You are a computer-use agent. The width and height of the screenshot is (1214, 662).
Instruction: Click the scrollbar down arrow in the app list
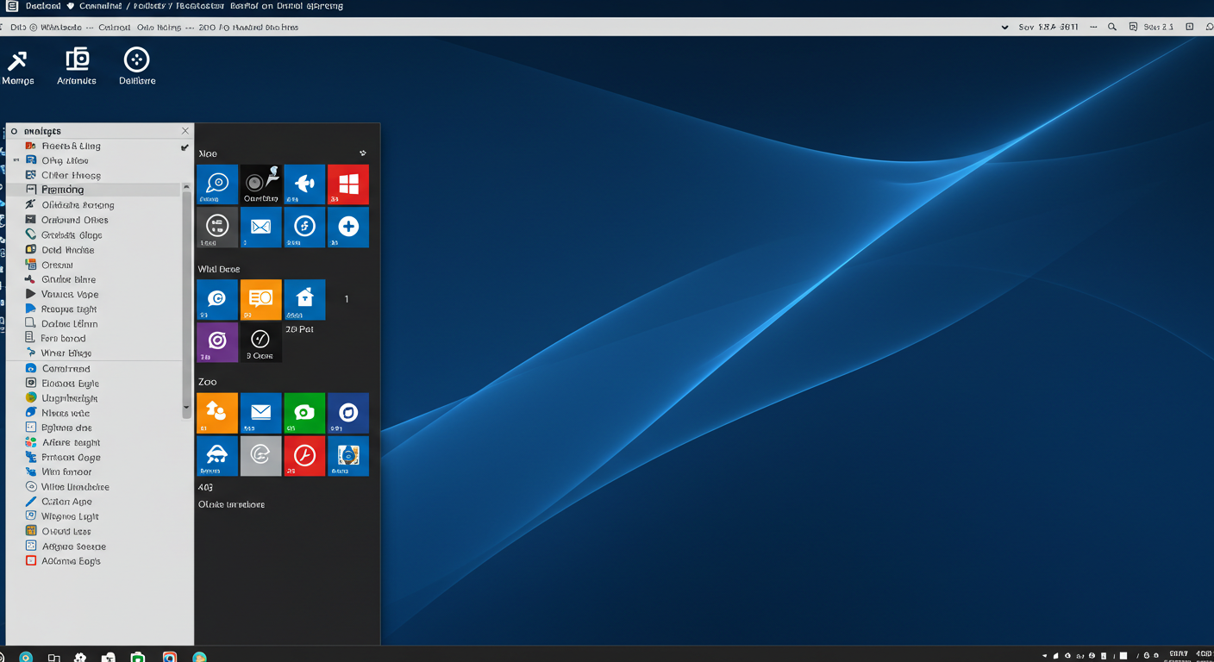click(186, 407)
